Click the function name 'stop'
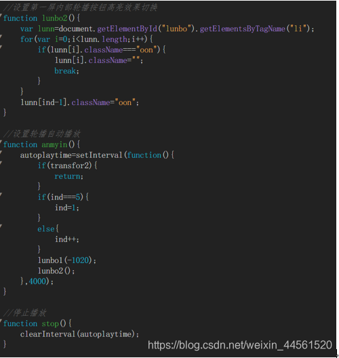The image size is (339, 358). (50, 323)
